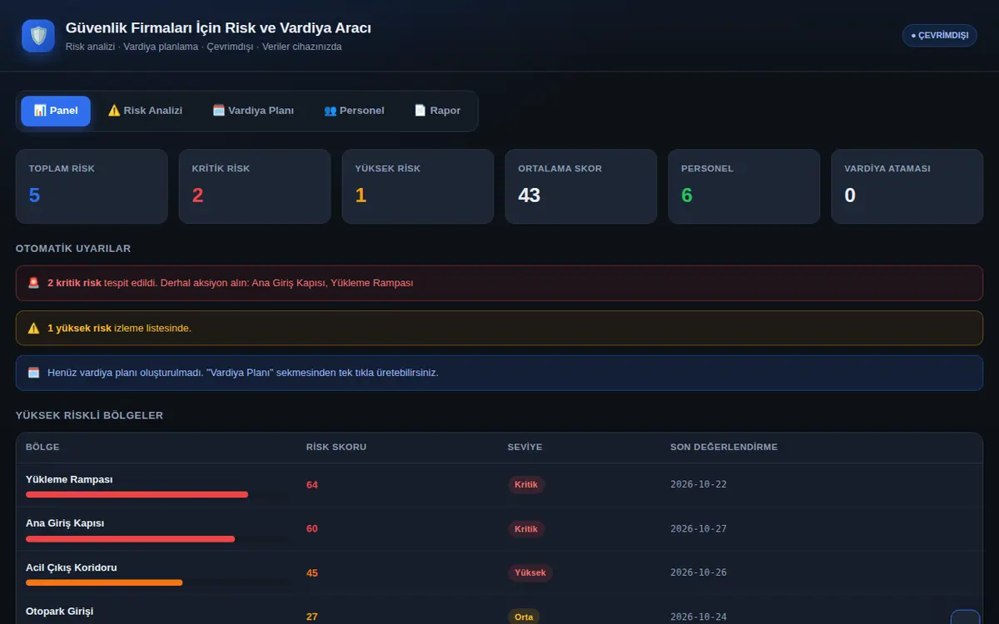
Task: Click the "Henüz vardiya planı oluşturulmadı" message
Action: click(x=243, y=373)
